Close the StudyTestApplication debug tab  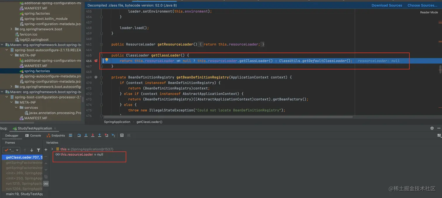[x=55, y=128]
